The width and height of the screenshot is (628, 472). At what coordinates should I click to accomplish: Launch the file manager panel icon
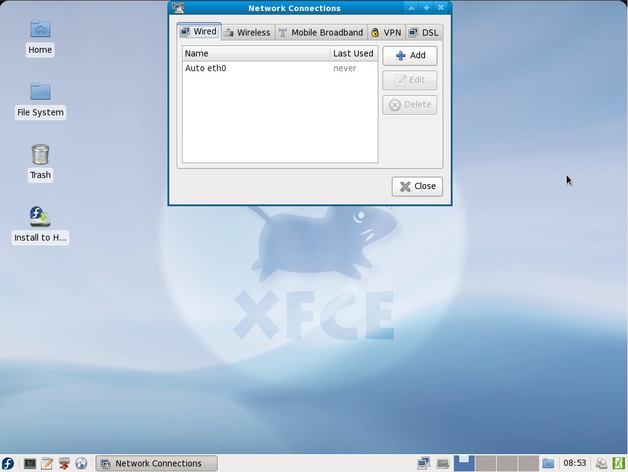[64, 463]
